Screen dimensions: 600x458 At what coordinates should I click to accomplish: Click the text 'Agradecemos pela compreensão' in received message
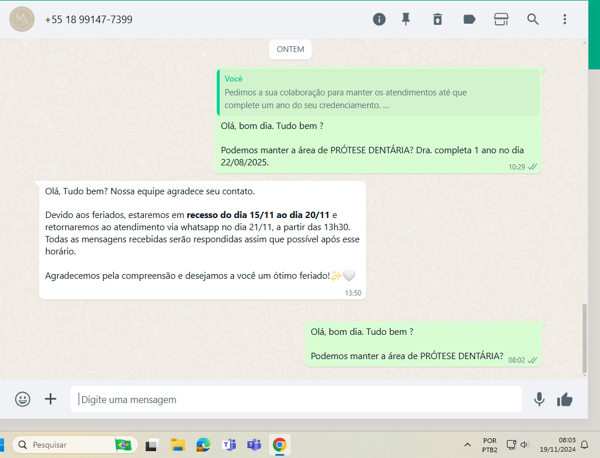coord(110,276)
